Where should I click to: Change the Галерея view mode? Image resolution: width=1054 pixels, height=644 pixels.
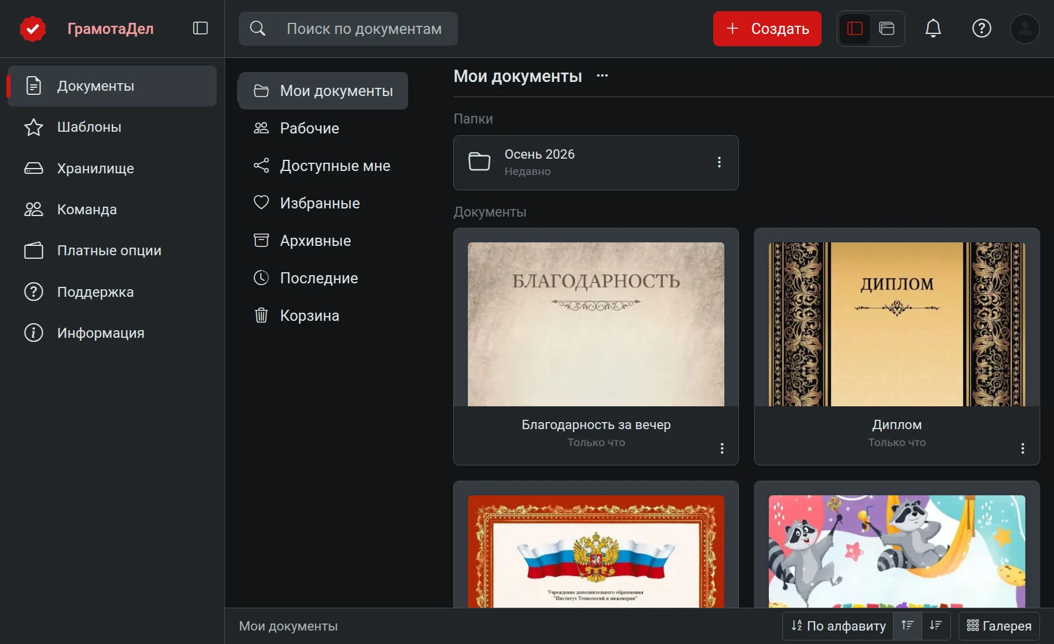tap(999, 626)
